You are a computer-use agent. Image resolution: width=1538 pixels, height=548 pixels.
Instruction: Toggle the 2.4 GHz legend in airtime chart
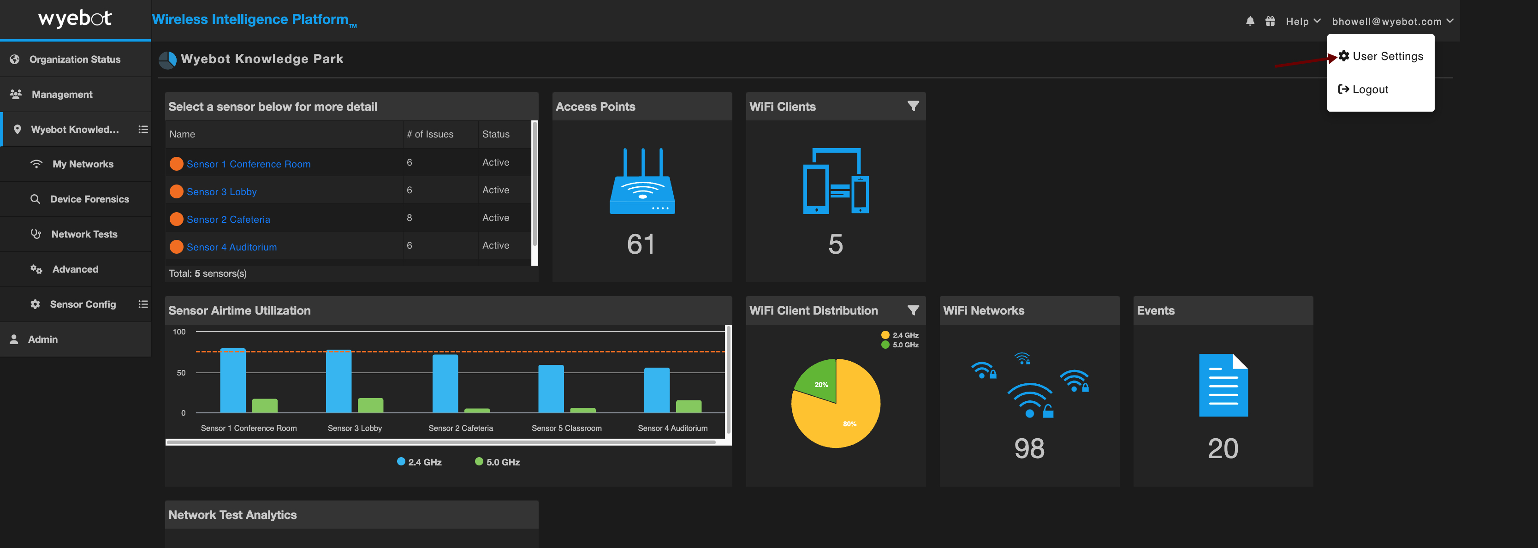click(x=419, y=462)
